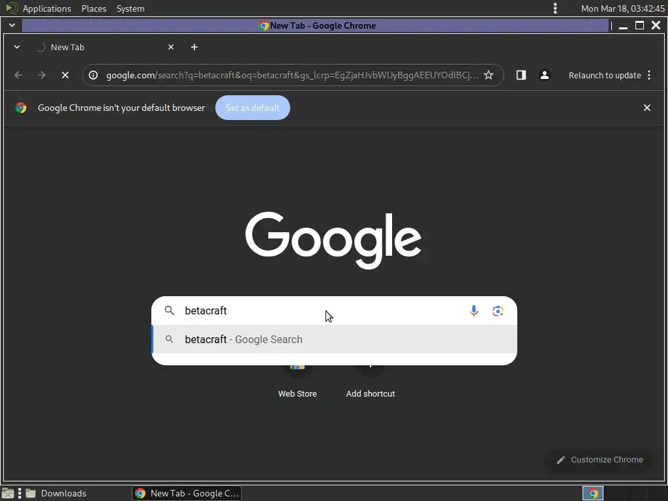668x501 pixels.
Task: Start voice search with microphone icon
Action: click(474, 311)
